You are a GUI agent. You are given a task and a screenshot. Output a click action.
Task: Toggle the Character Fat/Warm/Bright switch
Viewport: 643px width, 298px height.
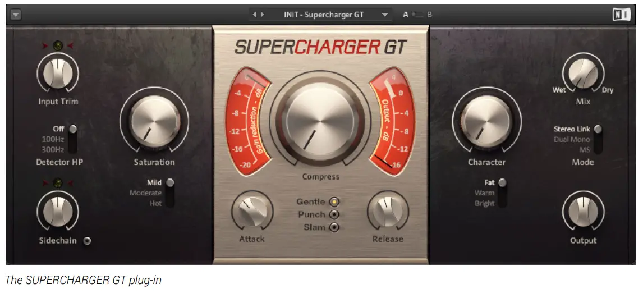click(502, 192)
